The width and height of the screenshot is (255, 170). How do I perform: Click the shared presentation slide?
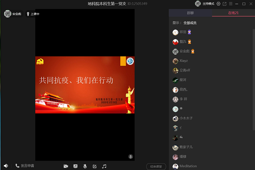point(85,85)
